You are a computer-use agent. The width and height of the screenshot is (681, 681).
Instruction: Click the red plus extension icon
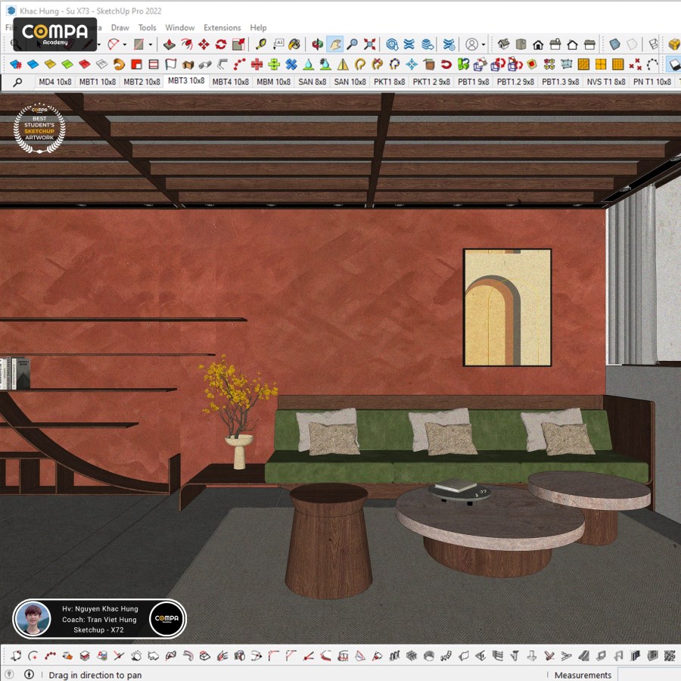click(257, 65)
